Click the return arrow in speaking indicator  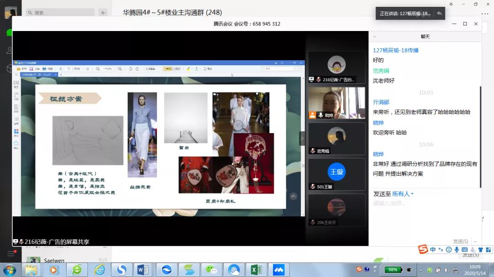point(439,14)
